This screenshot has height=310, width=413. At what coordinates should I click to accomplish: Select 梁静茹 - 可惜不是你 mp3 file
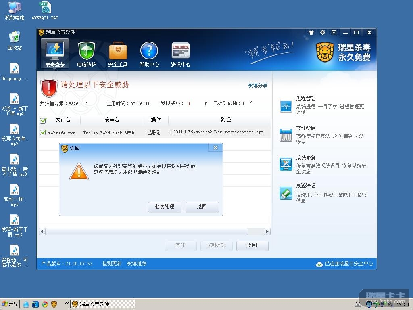click(x=15, y=256)
